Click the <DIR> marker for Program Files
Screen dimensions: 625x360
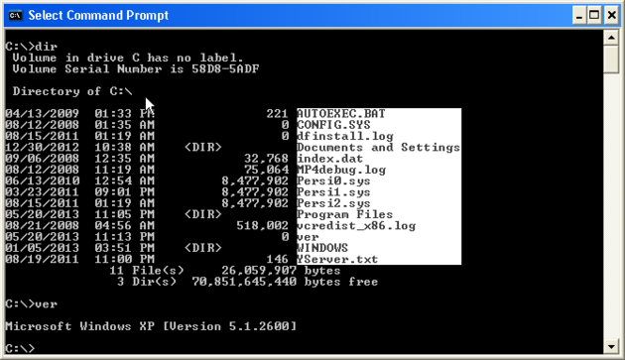[x=203, y=214]
